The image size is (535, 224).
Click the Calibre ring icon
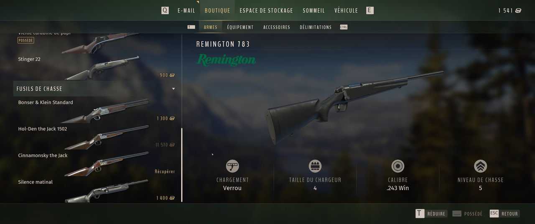[x=397, y=166]
